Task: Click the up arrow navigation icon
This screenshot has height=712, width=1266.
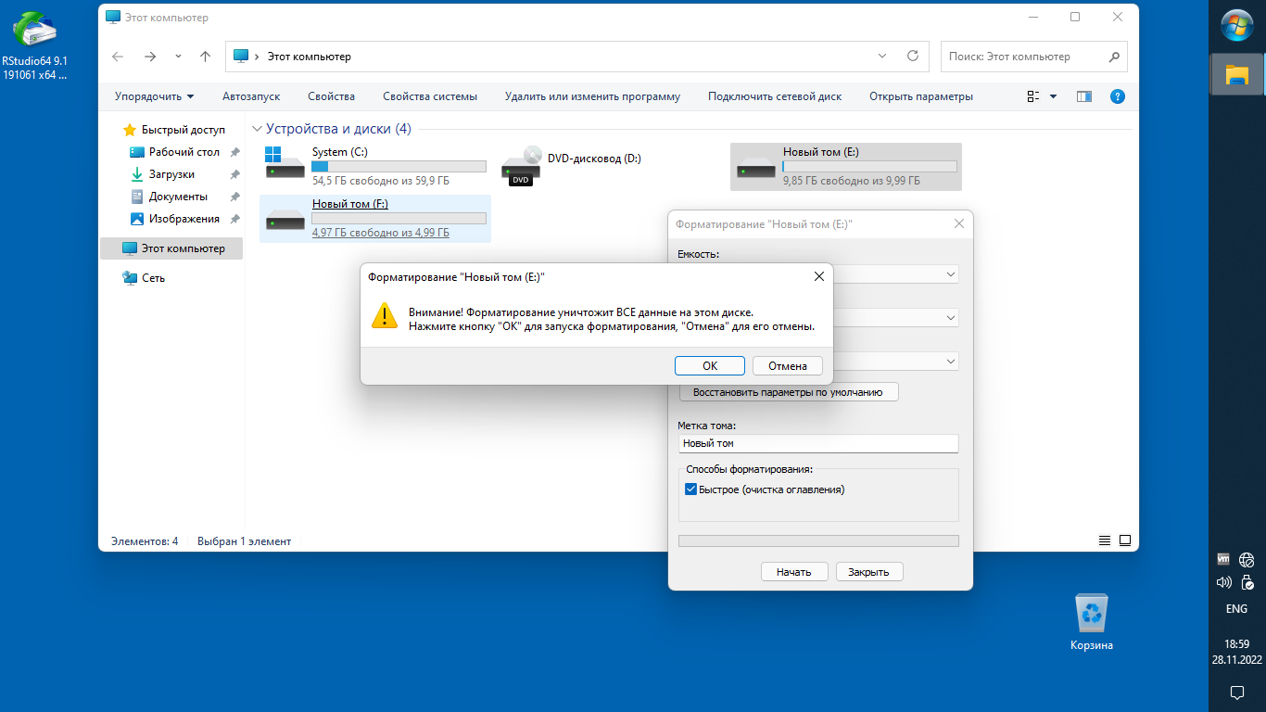Action: click(x=206, y=57)
